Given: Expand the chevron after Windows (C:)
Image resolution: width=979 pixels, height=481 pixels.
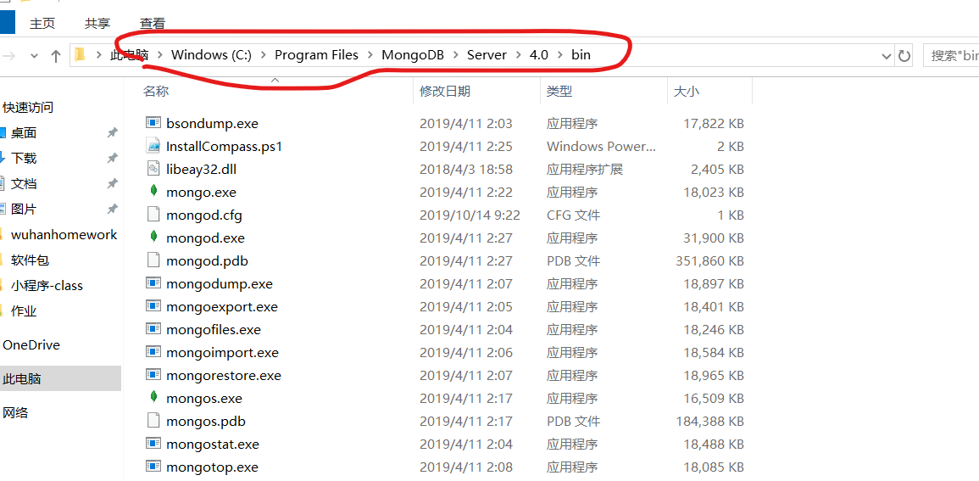Looking at the screenshot, I should (x=264, y=55).
